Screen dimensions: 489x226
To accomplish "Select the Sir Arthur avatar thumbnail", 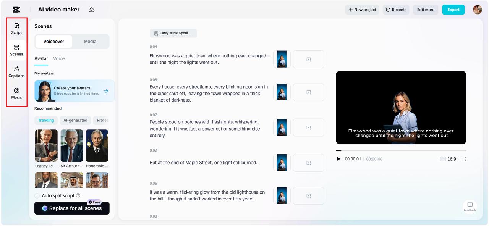I will (71, 145).
